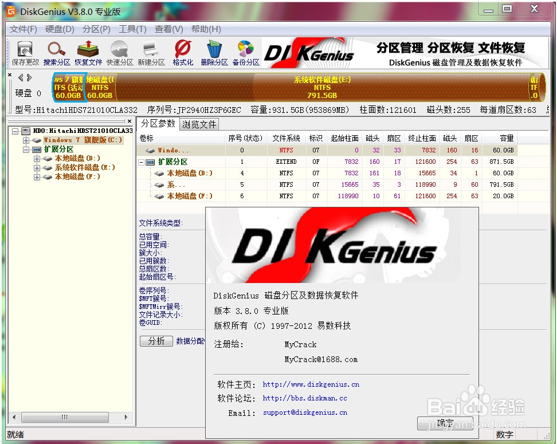Expand the Windows 7 旗舰版 (C:) tree node
Viewport: 557px width, 444px height.
(x=26, y=140)
